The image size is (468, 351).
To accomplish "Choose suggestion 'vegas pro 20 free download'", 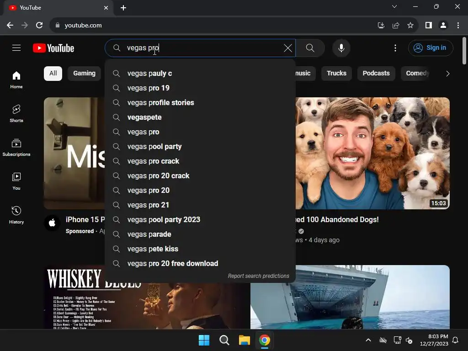I will 200,264.
